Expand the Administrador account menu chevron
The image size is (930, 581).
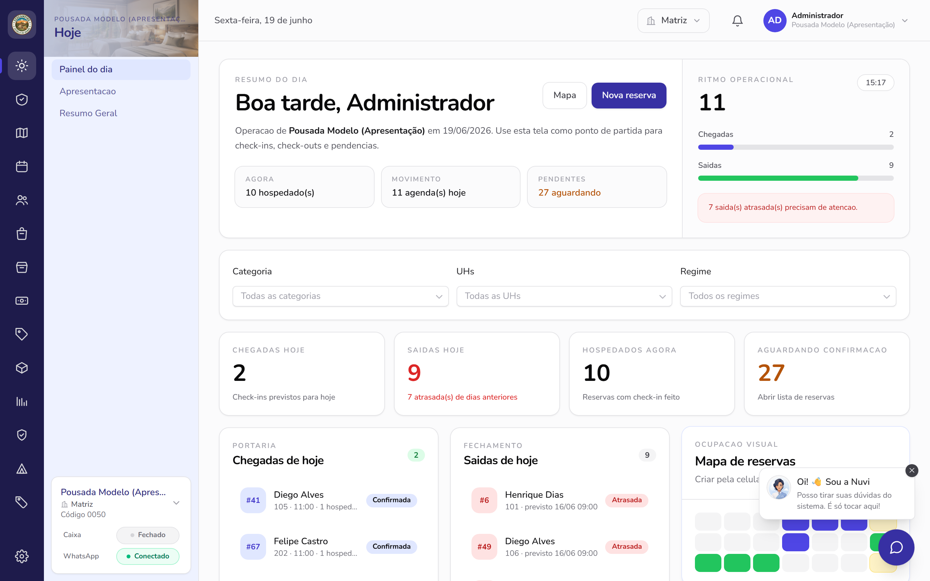click(904, 20)
